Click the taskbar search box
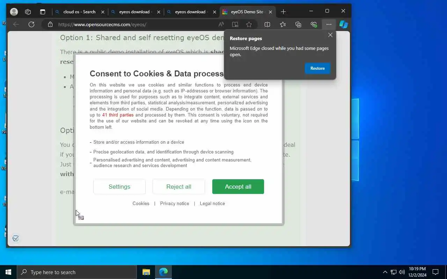 [77, 272]
